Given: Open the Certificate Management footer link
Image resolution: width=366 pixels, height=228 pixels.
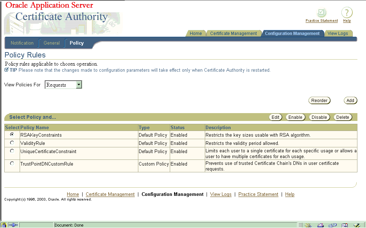Looking at the screenshot, I should point(110,194).
